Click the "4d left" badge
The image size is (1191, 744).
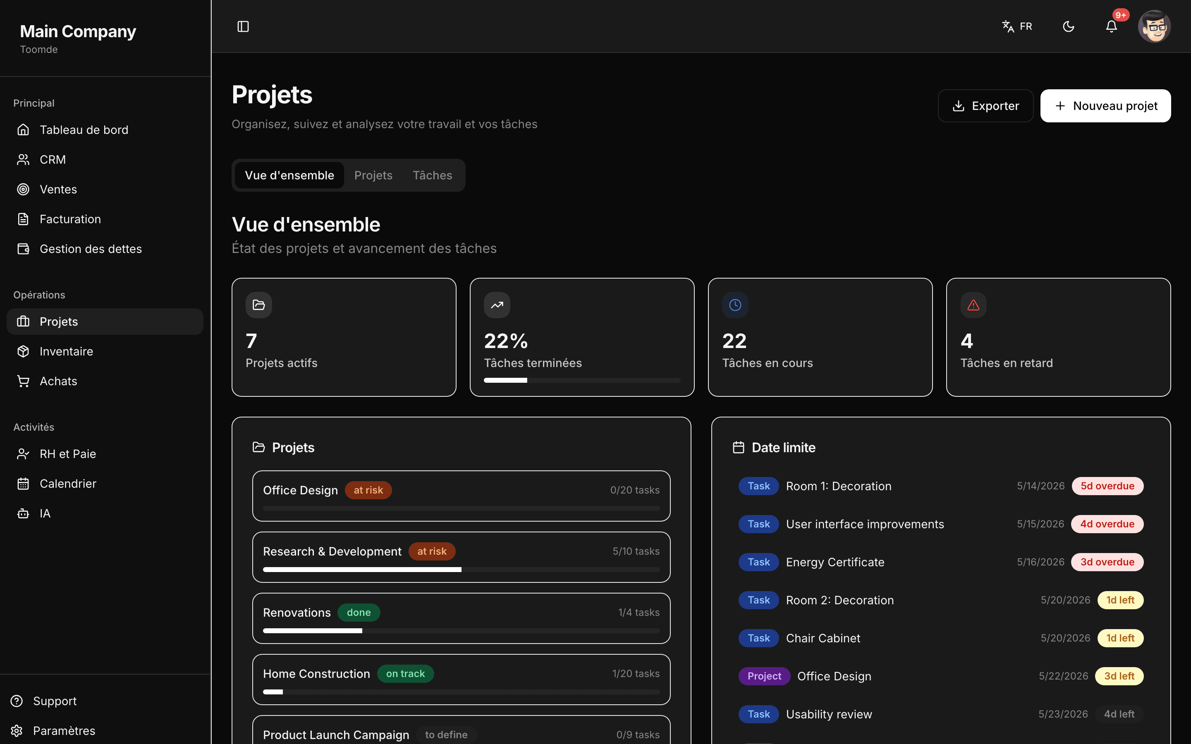1119,714
